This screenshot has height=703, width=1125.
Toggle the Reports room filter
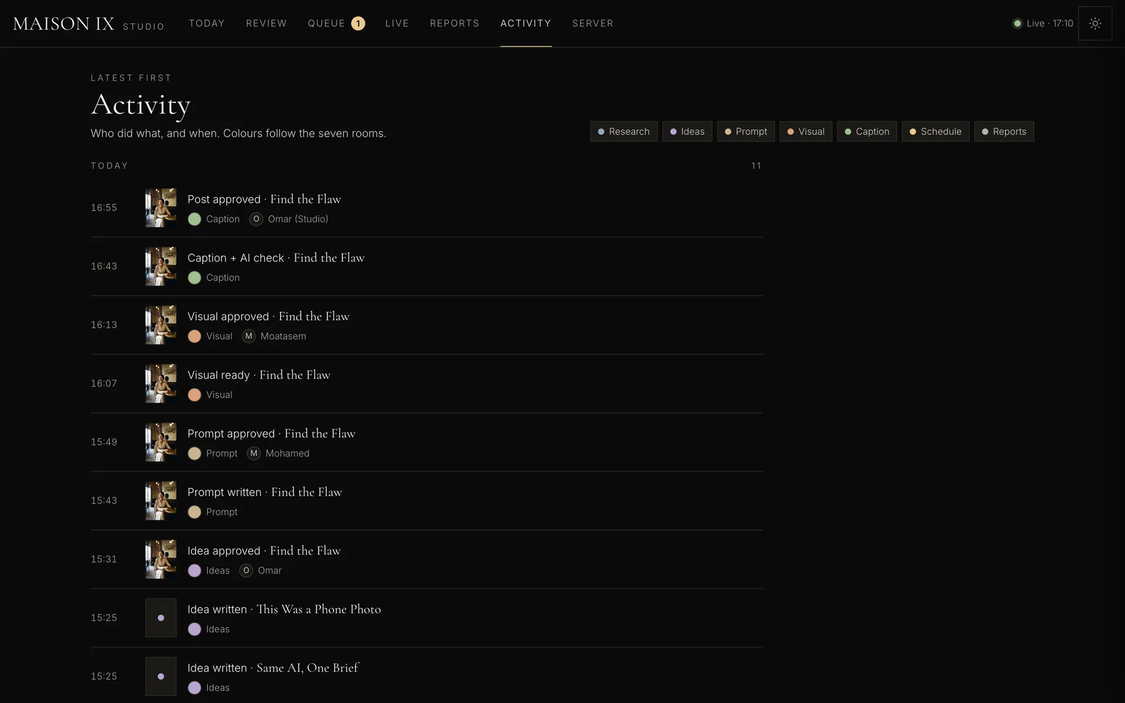coord(1004,132)
